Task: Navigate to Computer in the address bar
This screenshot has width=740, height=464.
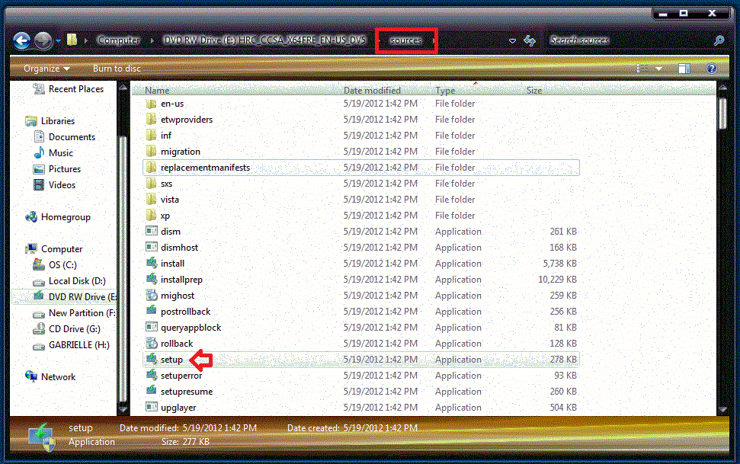Action: pos(118,40)
